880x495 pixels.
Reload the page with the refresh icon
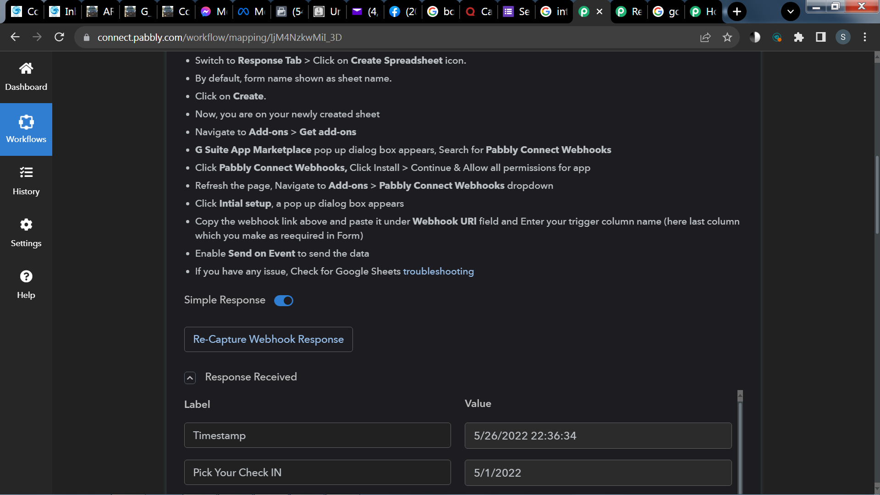[59, 37]
